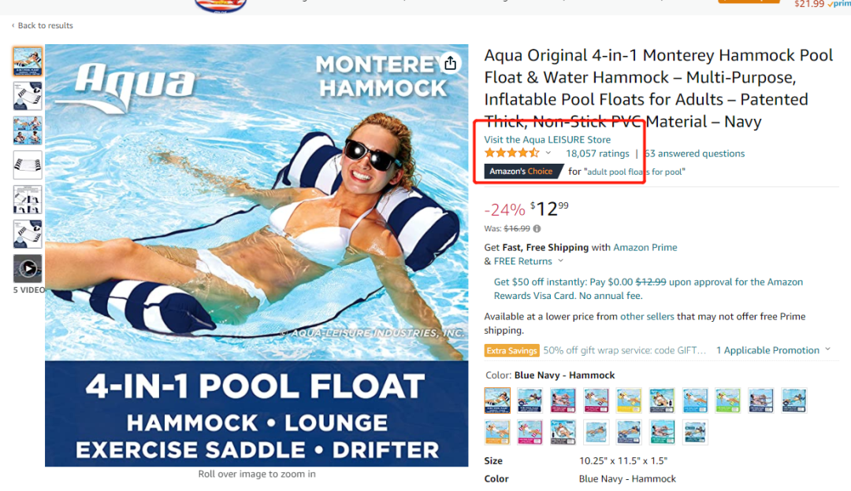Show the second product thumbnail image
Viewport: 851px width, 491px height.
28,96
